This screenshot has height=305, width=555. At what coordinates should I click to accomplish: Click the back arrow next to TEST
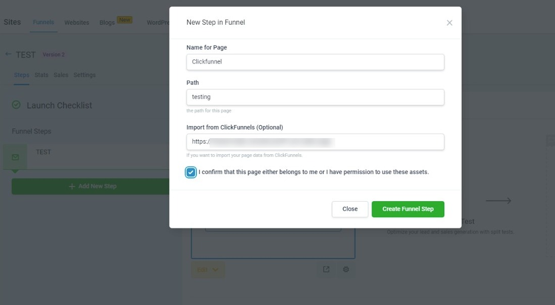8,54
